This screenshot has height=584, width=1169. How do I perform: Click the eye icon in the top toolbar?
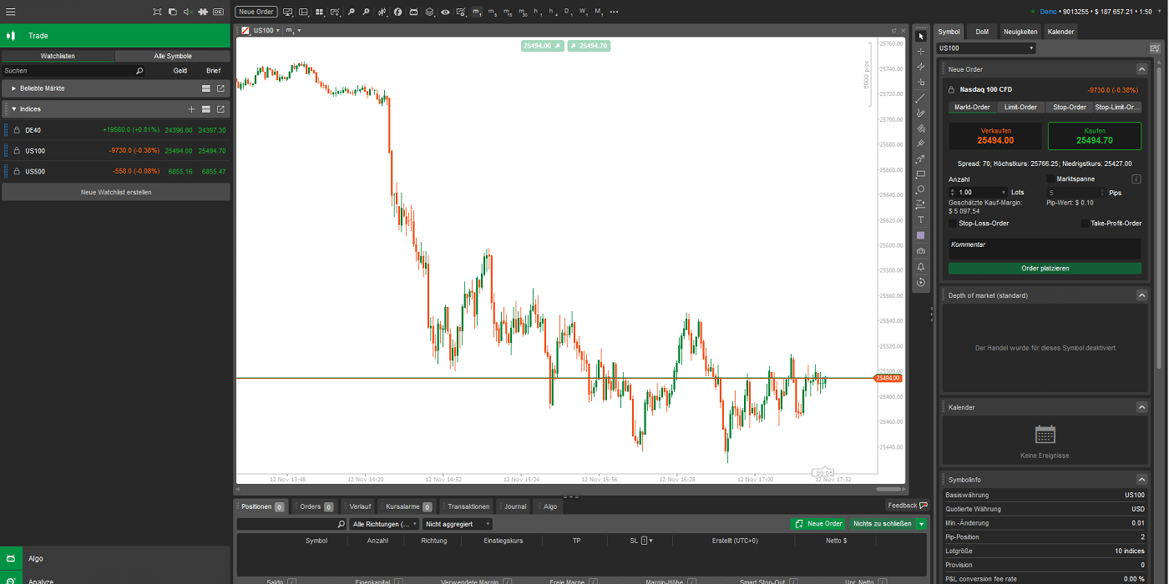pos(445,13)
